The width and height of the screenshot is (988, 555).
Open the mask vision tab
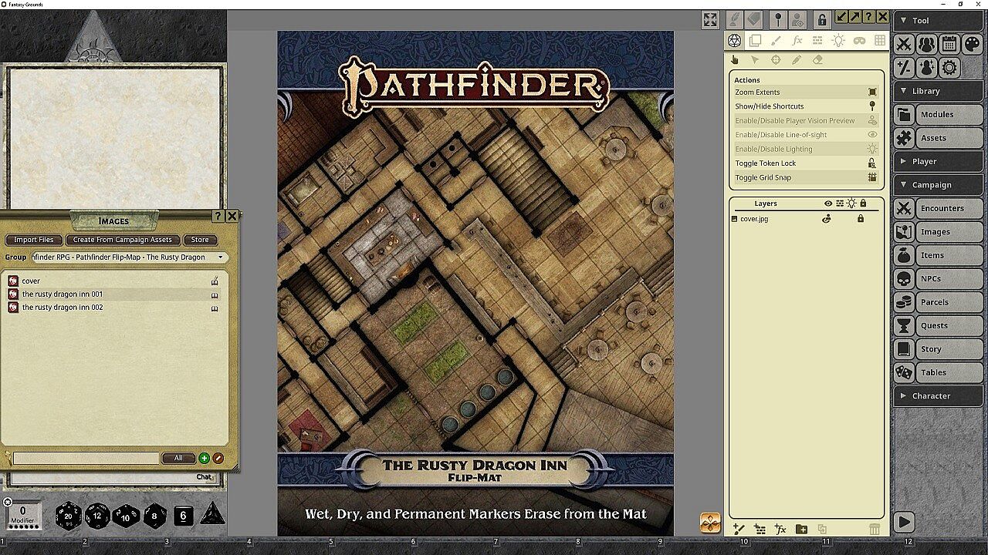(859, 41)
